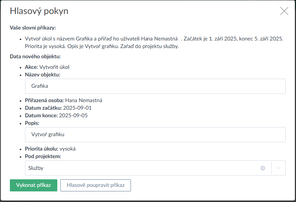
Task: Click the Datum konce 2025-09-05 entry
Action: point(56,115)
